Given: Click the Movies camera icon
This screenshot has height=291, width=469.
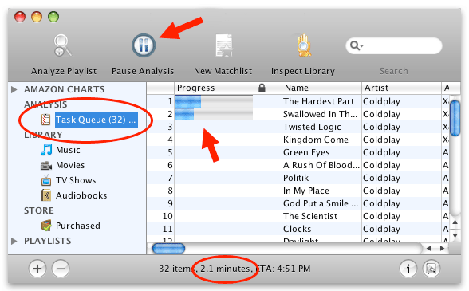Looking at the screenshot, I should click(46, 165).
